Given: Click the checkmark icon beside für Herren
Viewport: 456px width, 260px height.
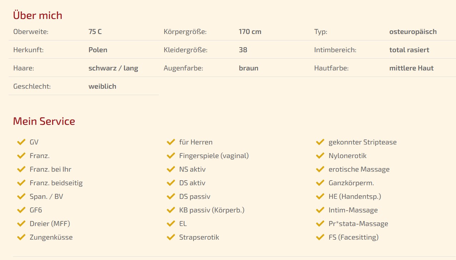Looking at the screenshot, I should 171,142.
